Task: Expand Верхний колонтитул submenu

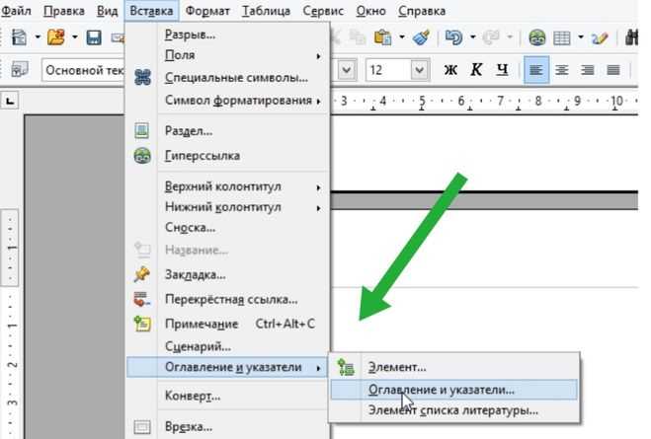Action: click(227, 186)
